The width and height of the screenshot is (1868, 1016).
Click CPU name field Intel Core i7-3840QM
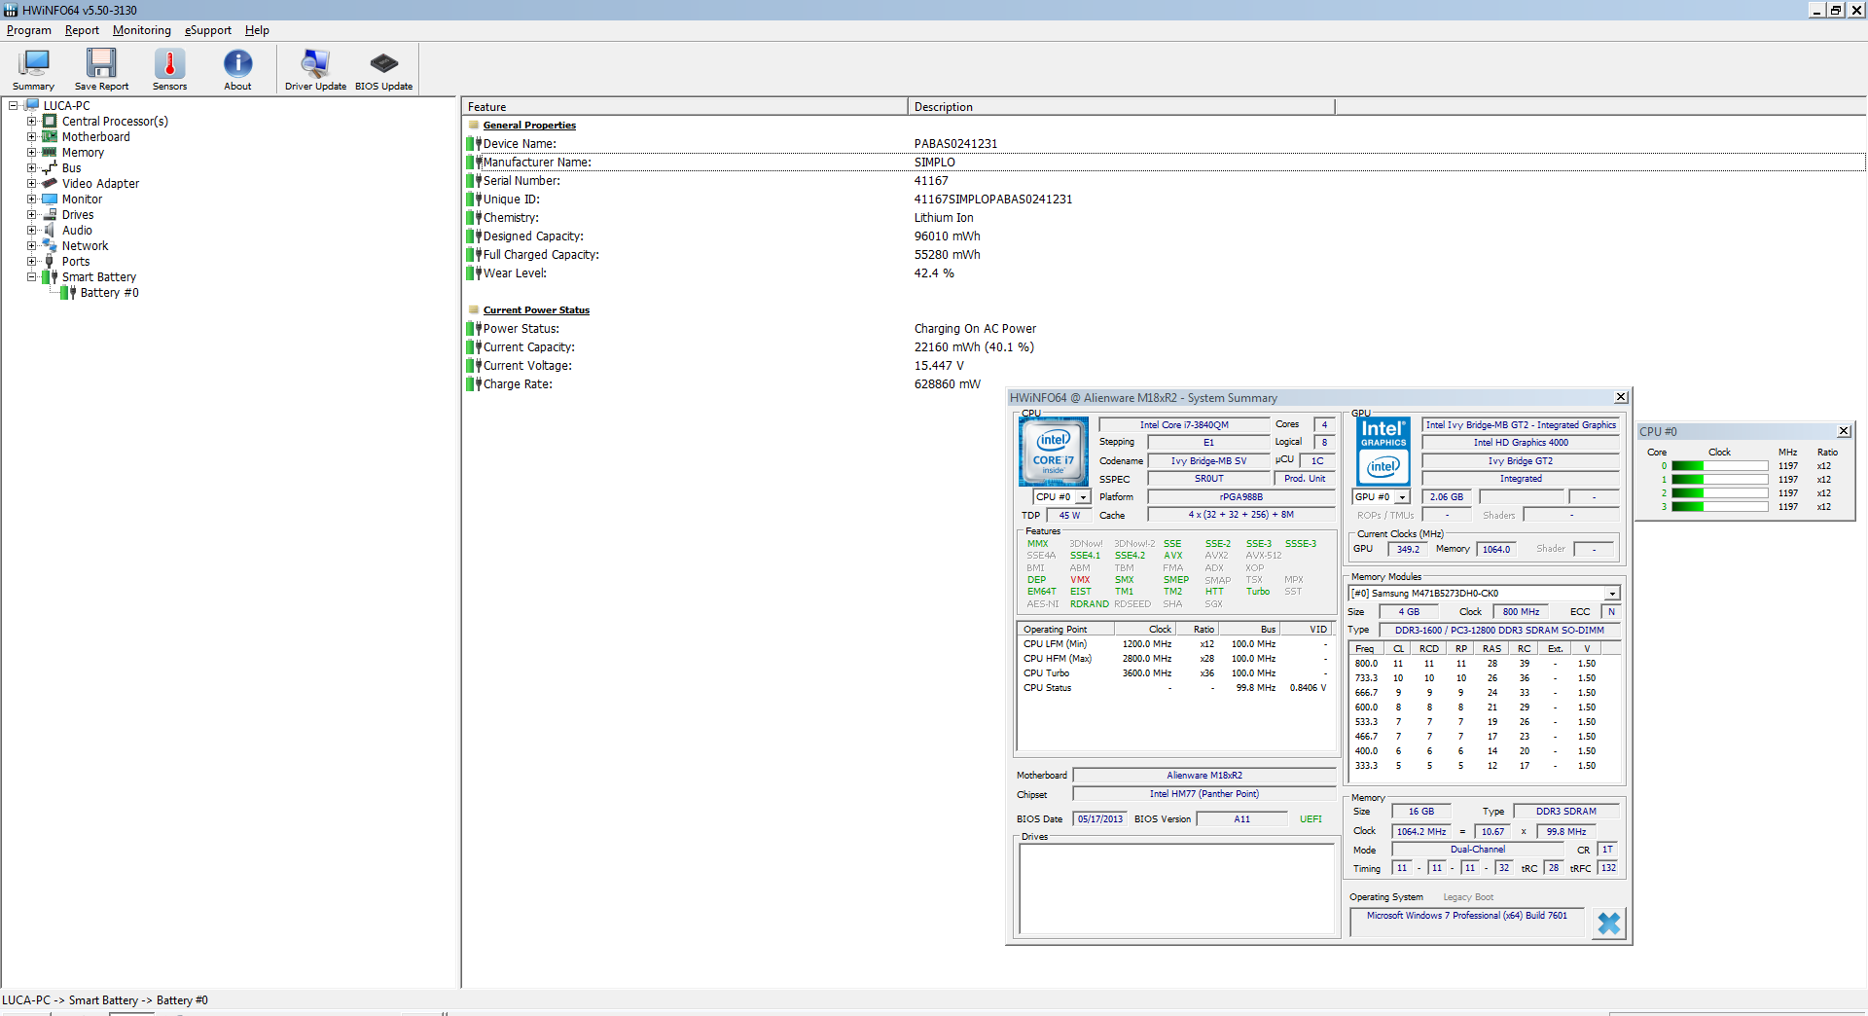coord(1184,425)
